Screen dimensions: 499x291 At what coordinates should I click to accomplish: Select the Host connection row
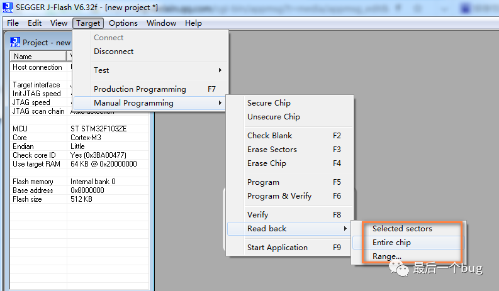tap(37, 67)
